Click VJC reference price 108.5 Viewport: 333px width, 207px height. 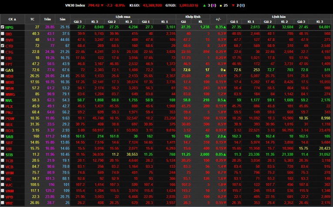pyautogui.click(x=35, y=185)
